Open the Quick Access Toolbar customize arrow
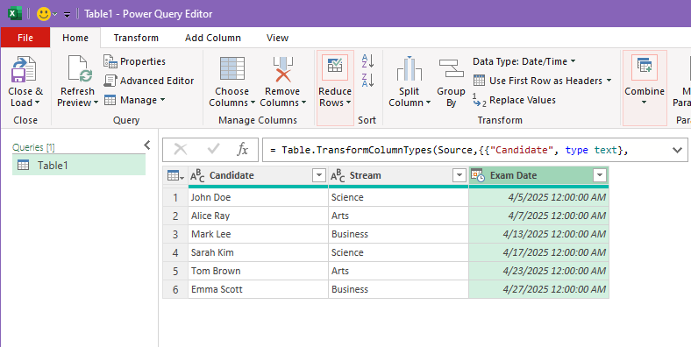The width and height of the screenshot is (691, 347). tap(67, 15)
